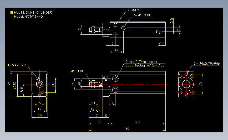Click the "96" overall length dimension
The height and width of the screenshot is (140, 228).
[x=127, y=128]
